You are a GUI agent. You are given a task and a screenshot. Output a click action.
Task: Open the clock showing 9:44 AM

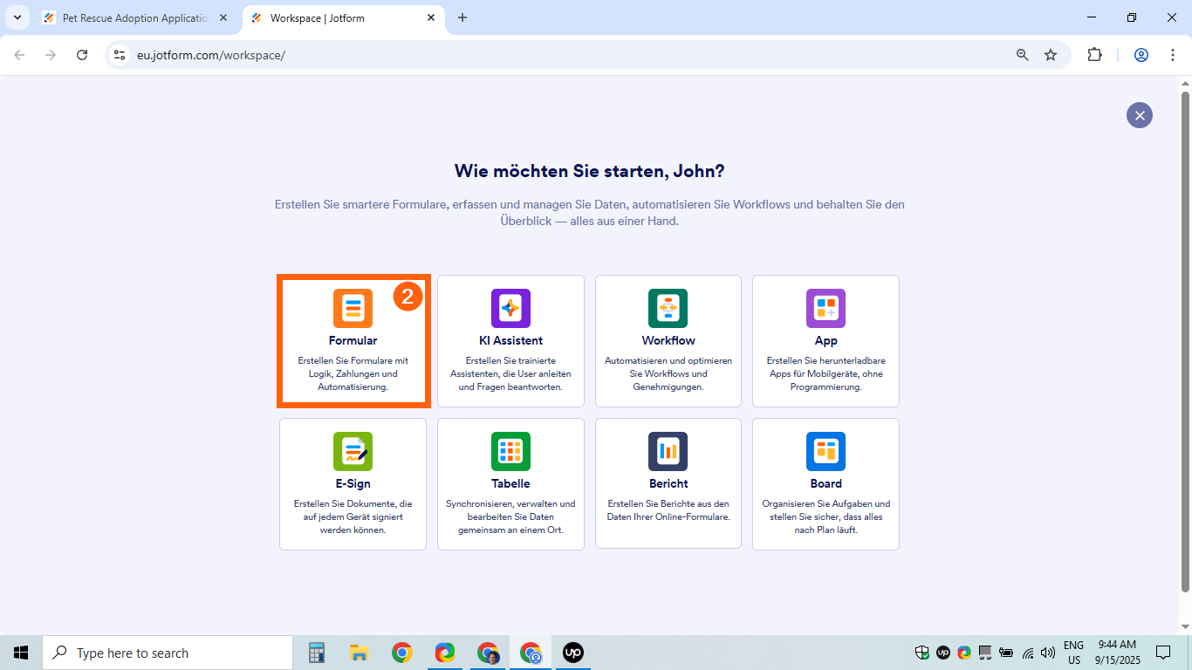click(x=1117, y=653)
